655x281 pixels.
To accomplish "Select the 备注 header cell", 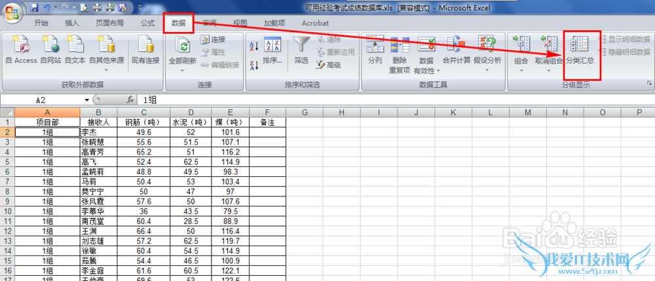I will coord(267,122).
